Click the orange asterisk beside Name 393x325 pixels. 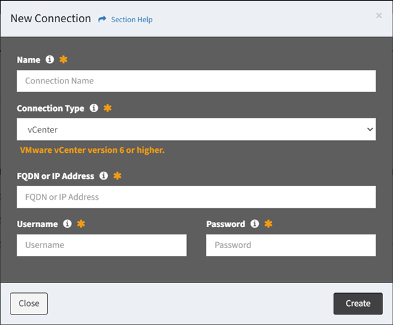point(63,59)
